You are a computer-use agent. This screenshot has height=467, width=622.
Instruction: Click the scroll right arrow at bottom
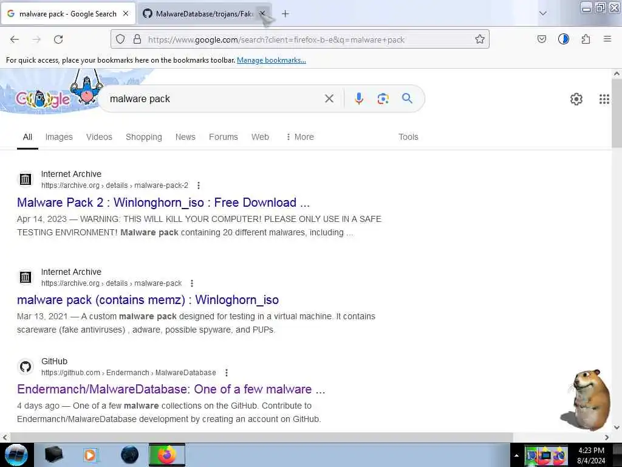[607, 437]
